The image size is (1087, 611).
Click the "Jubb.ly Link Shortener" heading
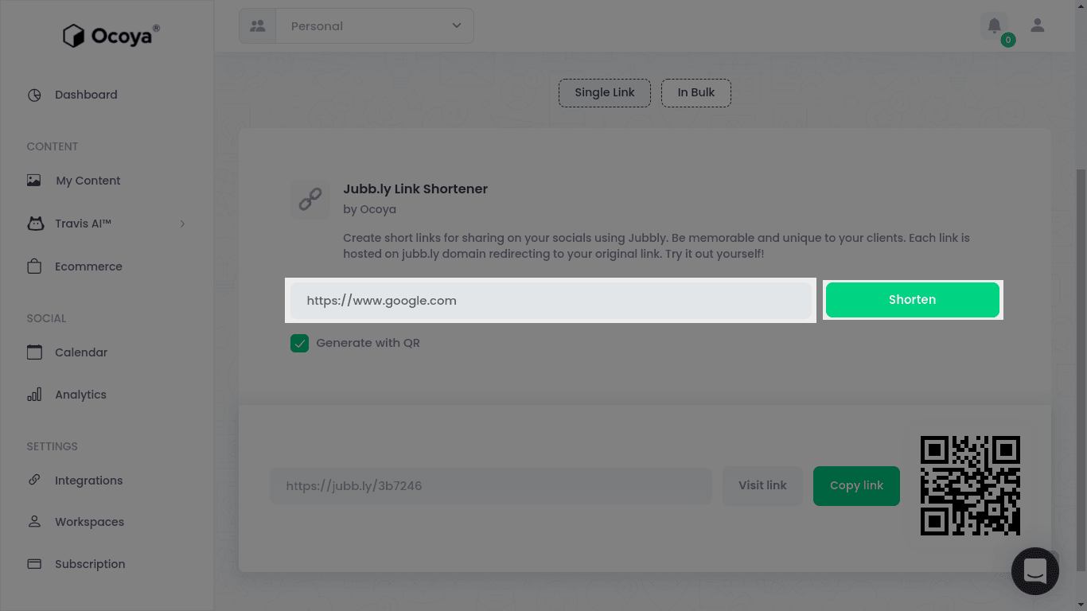pyautogui.click(x=415, y=189)
